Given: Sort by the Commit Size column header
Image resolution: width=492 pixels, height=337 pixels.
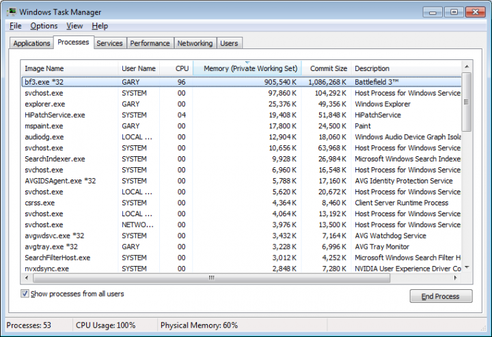Looking at the screenshot, I should [327, 69].
